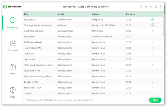Select the 'Seal It With A Kiss' title

[x=32, y=71]
